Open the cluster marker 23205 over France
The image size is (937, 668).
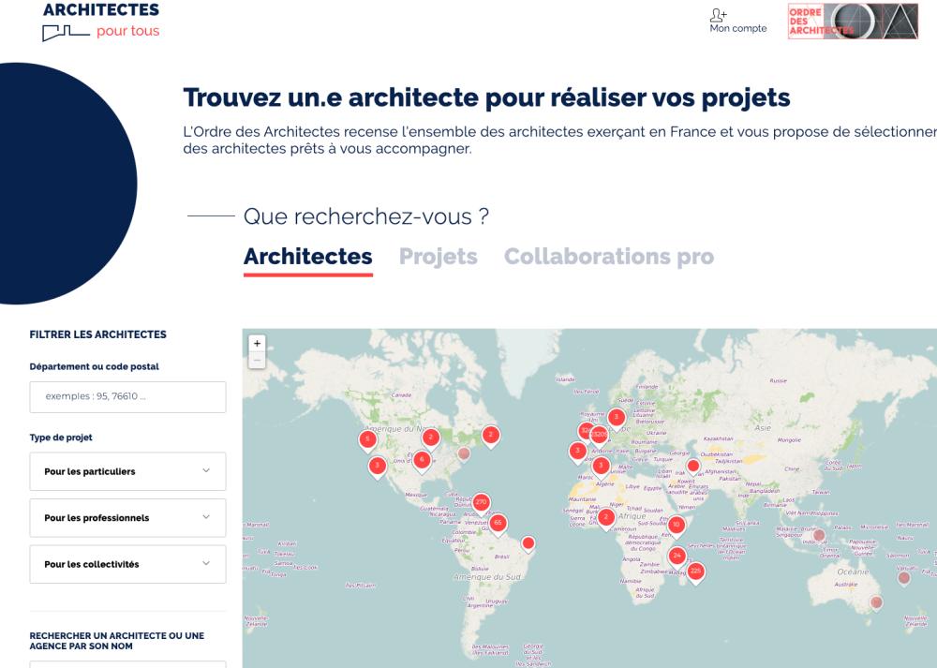pos(600,437)
